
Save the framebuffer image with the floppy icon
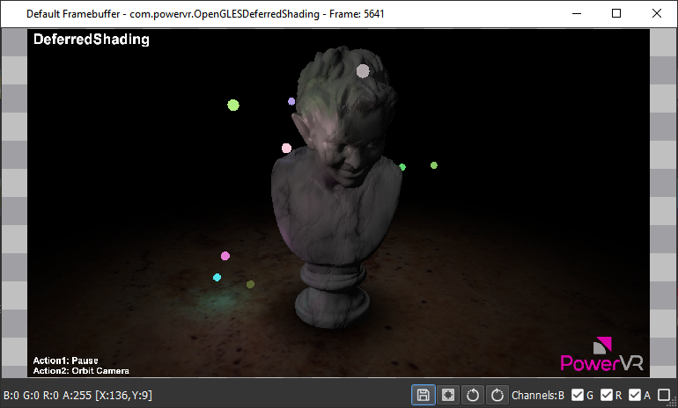click(423, 395)
